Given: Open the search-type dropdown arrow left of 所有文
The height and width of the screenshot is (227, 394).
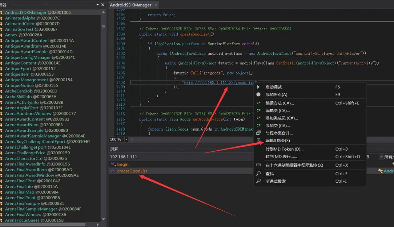Looking at the screenshot, I should click(382, 157).
